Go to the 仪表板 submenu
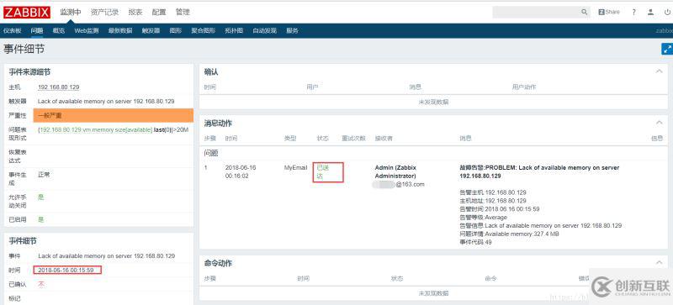Screen dimensions: 673x305 tap(13, 30)
